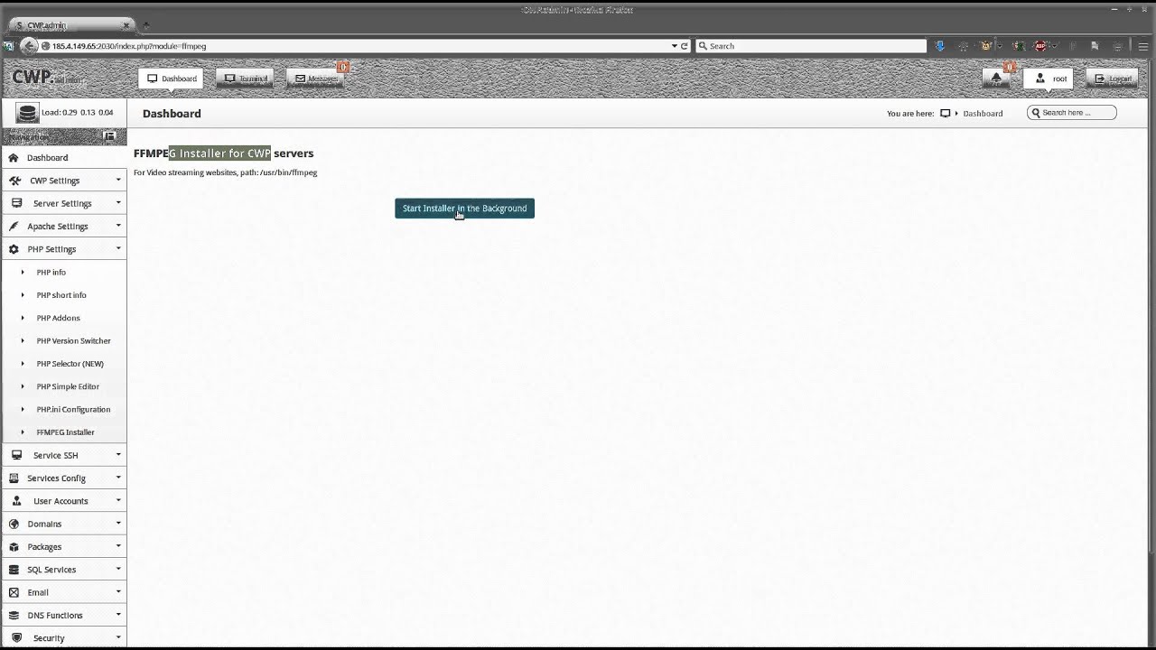
Task: Start the FFMPEG installer in the background
Action: (464, 209)
